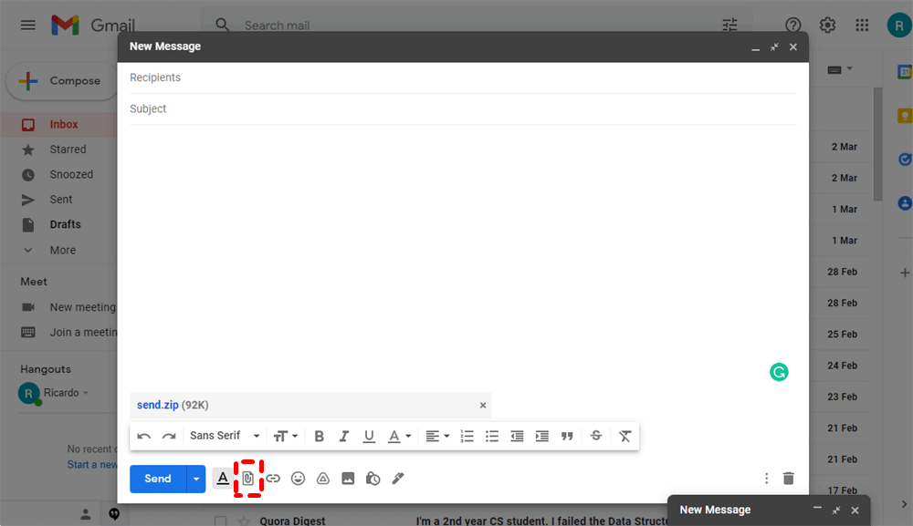Toggle Strikethrough formatting
This screenshot has width=913, height=526.
[595, 436]
